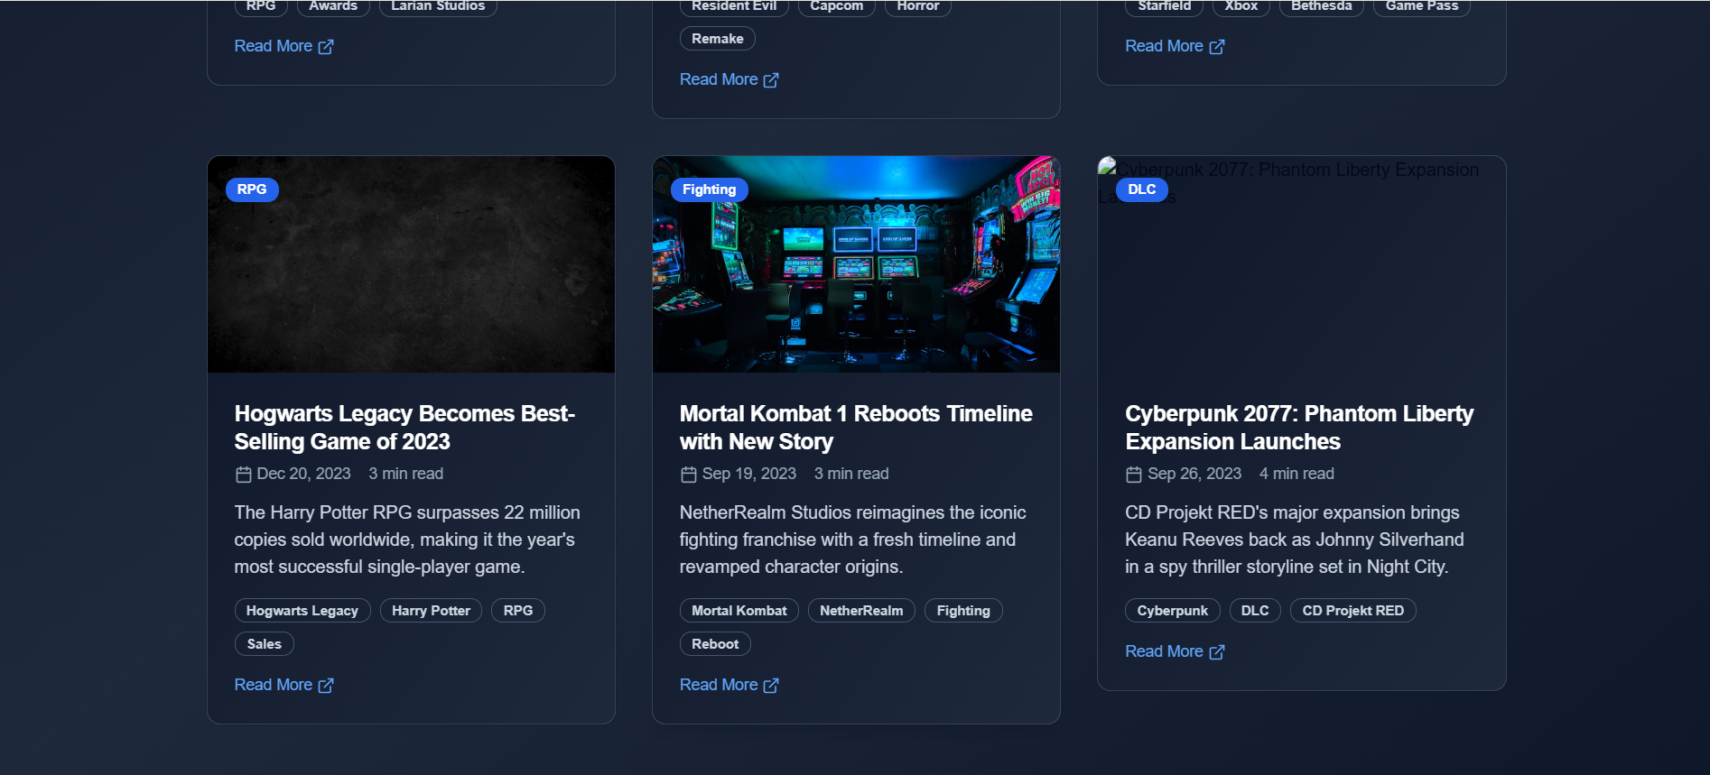This screenshot has width=1710, height=775.
Task: Select the Larian Studios tag
Action: (x=438, y=6)
